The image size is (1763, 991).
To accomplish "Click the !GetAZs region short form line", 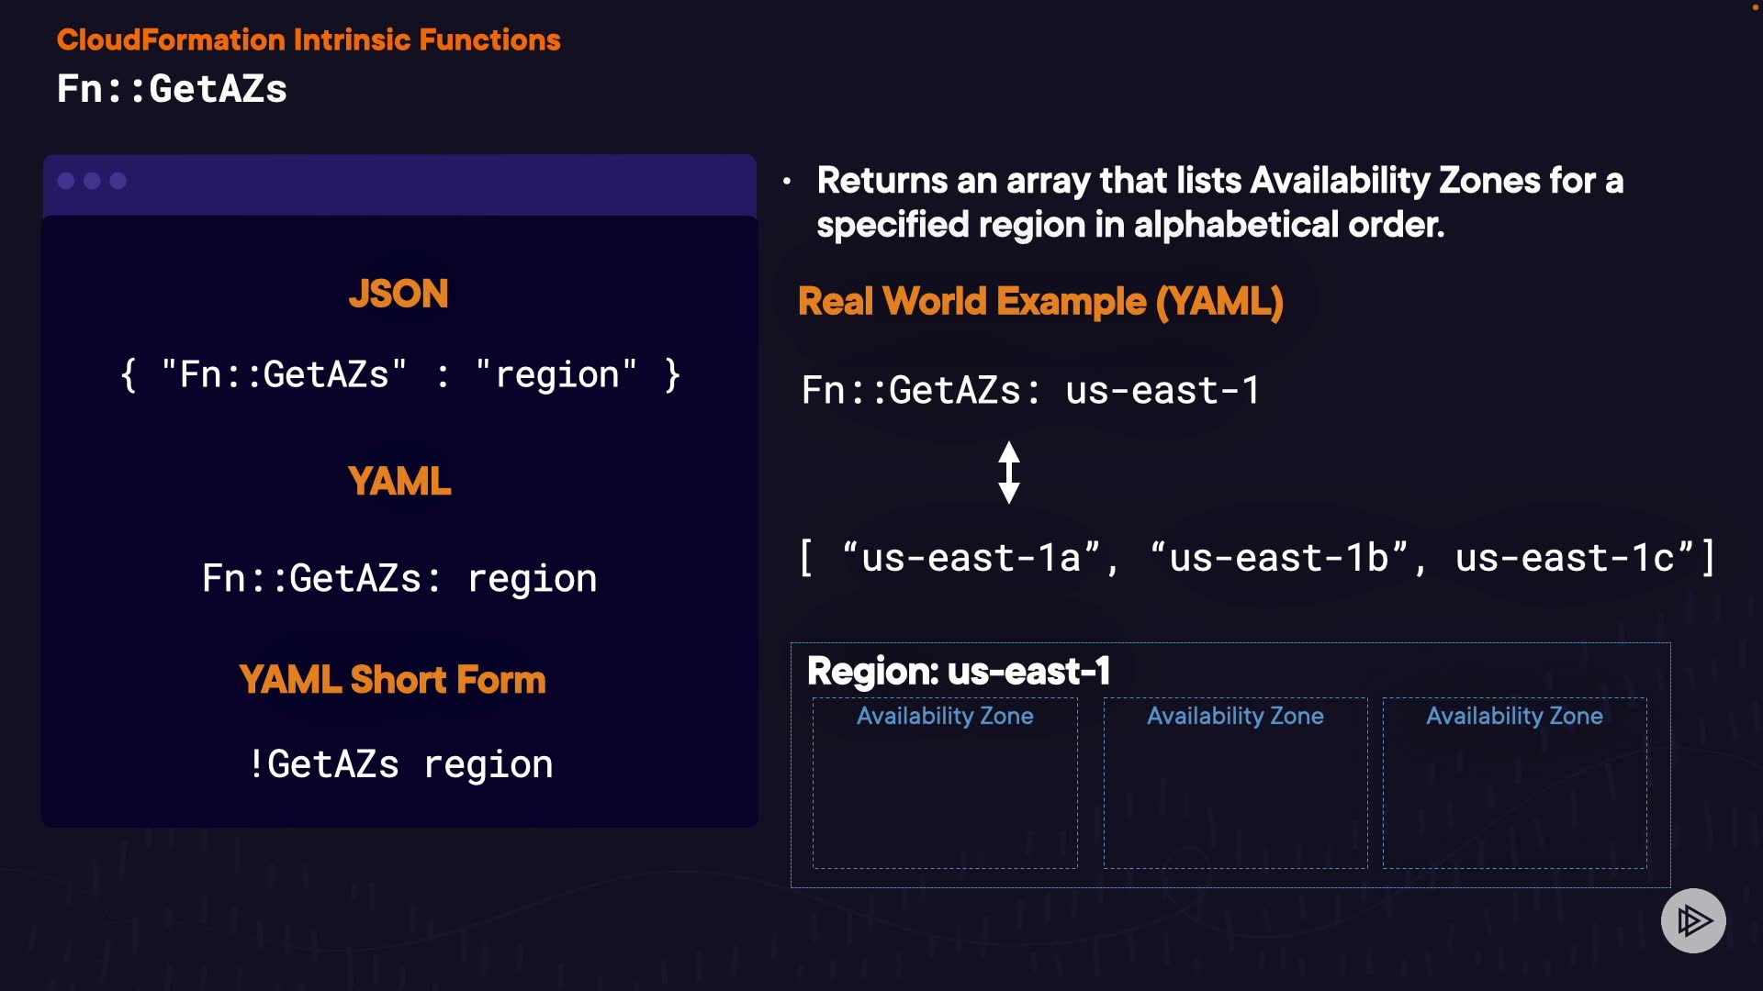I will click(x=400, y=764).
